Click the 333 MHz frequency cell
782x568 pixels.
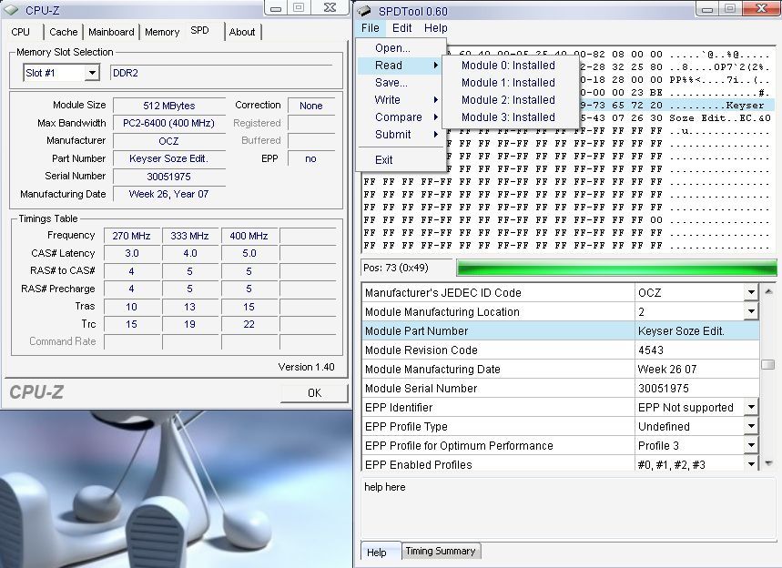coord(189,236)
